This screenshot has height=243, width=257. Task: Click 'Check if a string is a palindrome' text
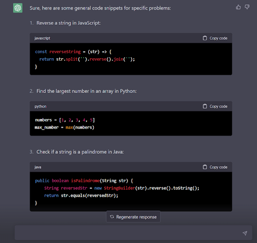[72, 152]
